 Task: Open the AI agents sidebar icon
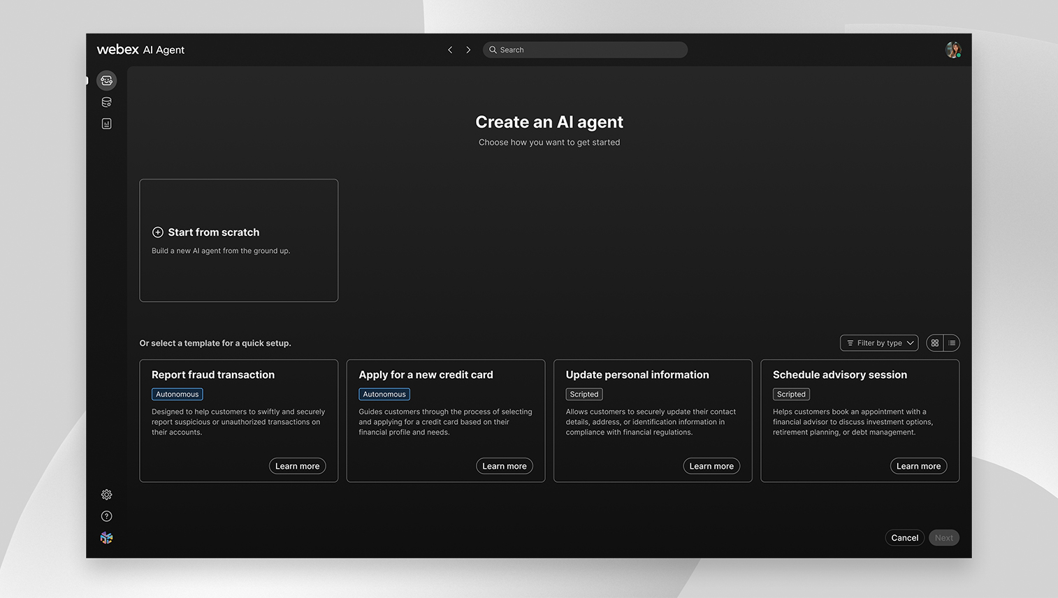(106, 80)
